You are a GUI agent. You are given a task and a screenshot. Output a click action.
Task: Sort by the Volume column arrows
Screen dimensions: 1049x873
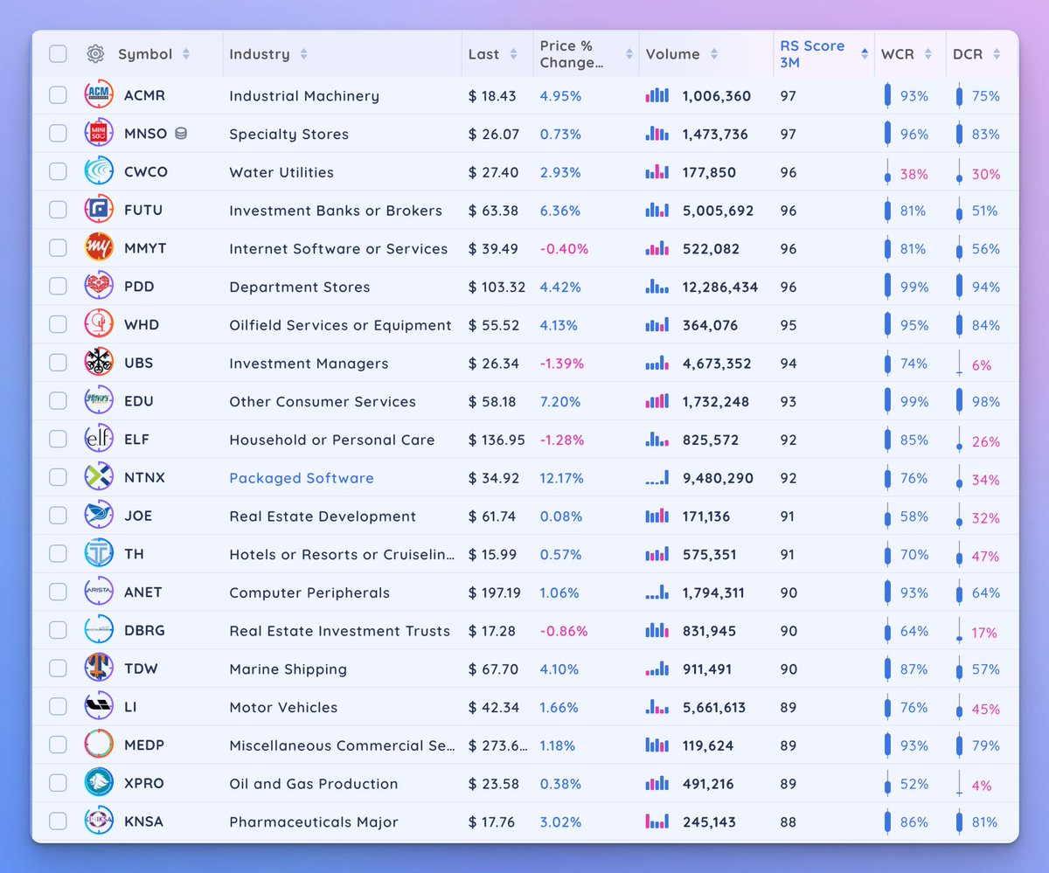(x=714, y=54)
